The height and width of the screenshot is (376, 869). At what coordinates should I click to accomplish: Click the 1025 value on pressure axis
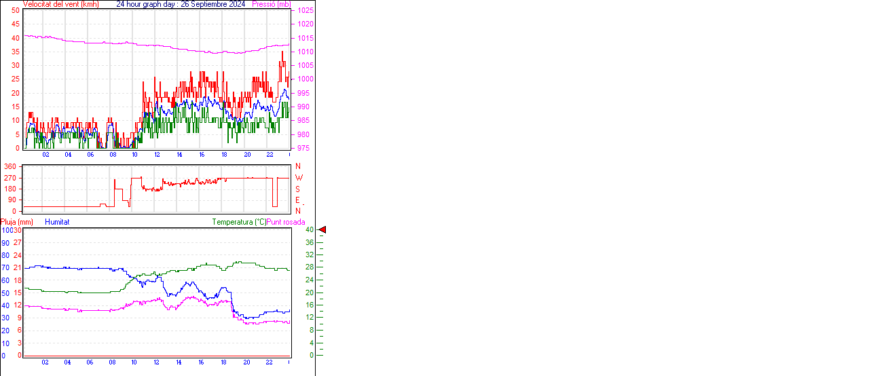(305, 11)
